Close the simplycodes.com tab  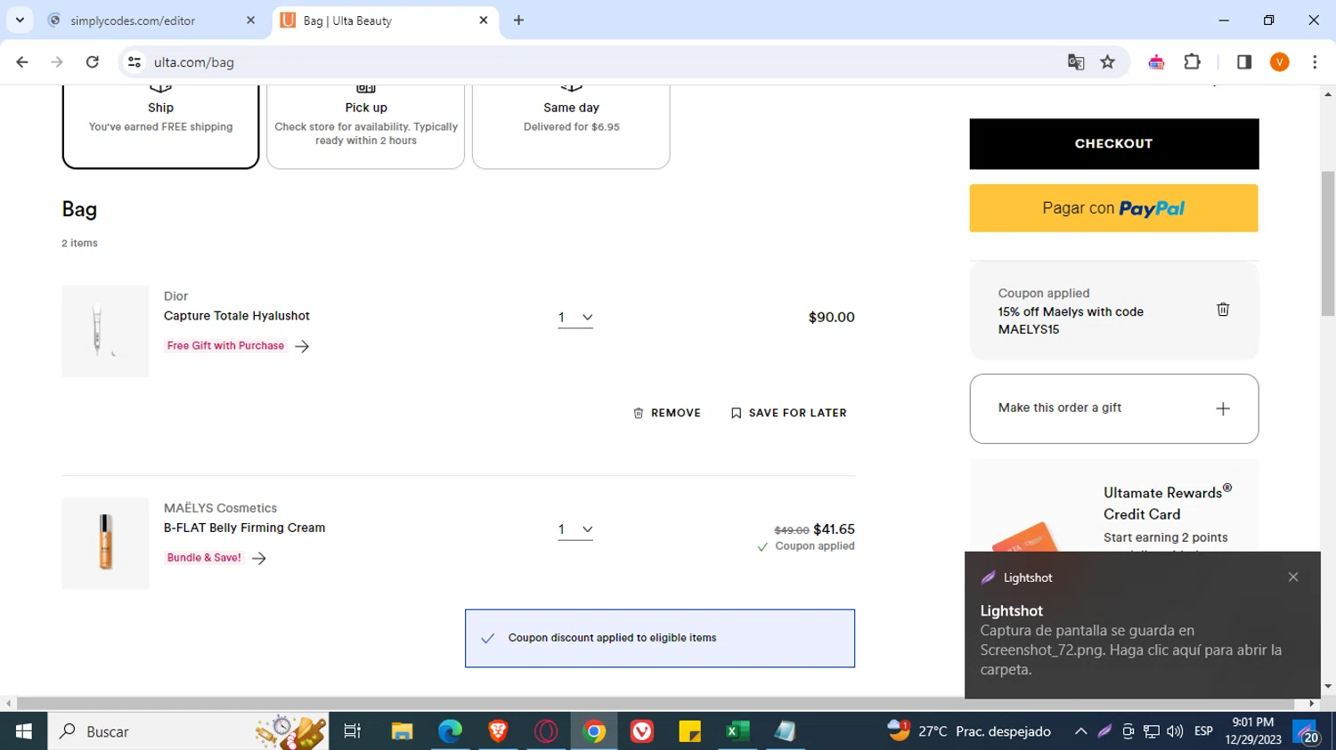(x=250, y=20)
